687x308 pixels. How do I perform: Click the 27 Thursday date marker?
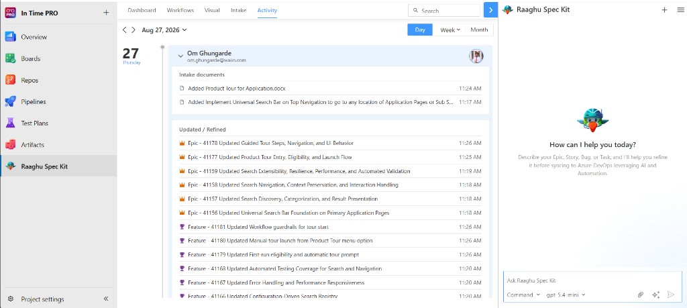pos(131,56)
